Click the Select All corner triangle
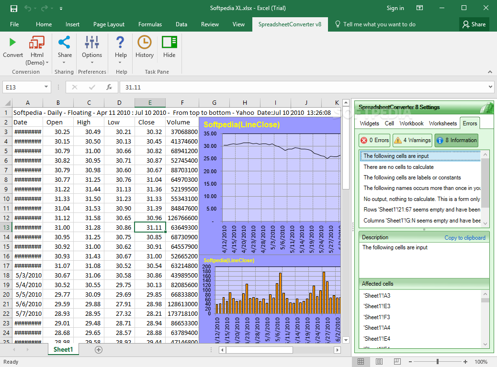497x367 pixels. [x=7, y=103]
